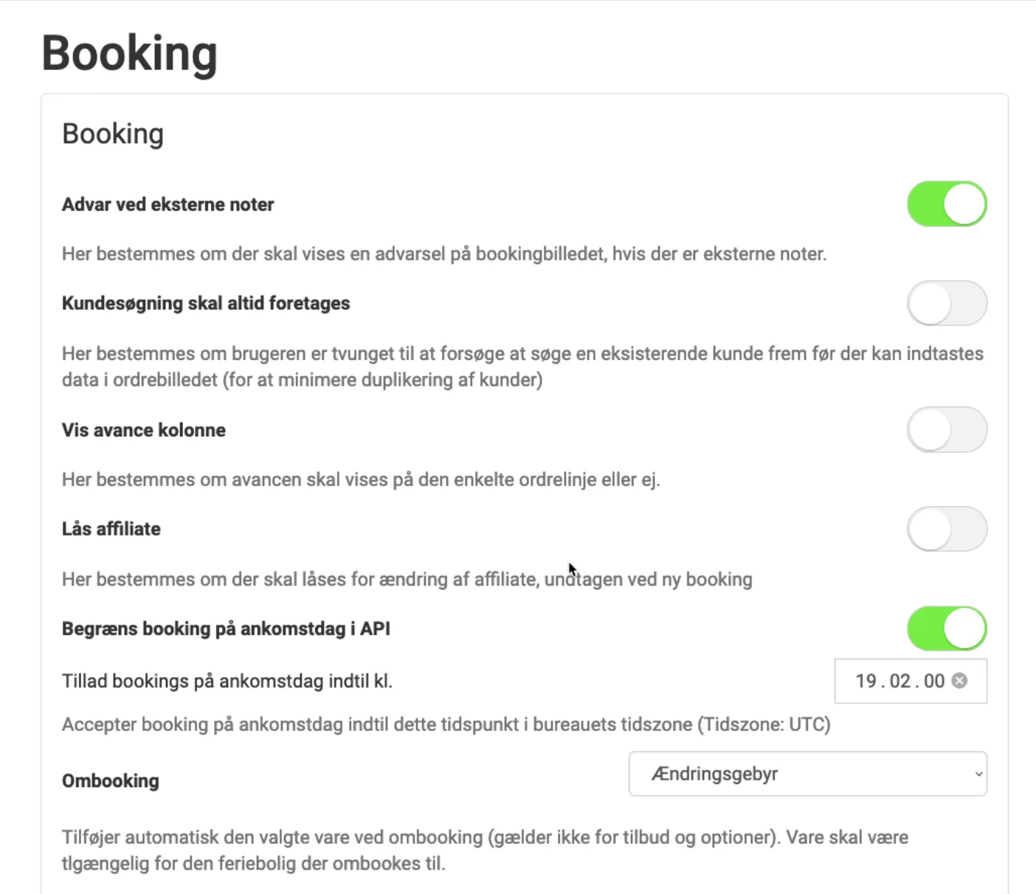
Task: Click the large Booking page title
Action: tap(129, 54)
